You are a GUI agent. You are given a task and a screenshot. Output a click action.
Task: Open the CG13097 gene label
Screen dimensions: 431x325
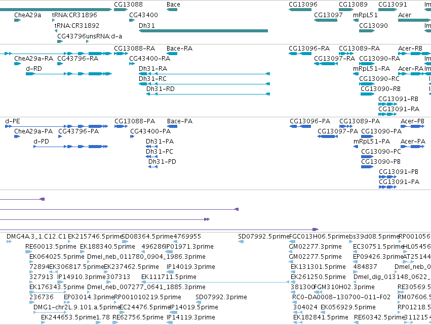click(x=328, y=15)
